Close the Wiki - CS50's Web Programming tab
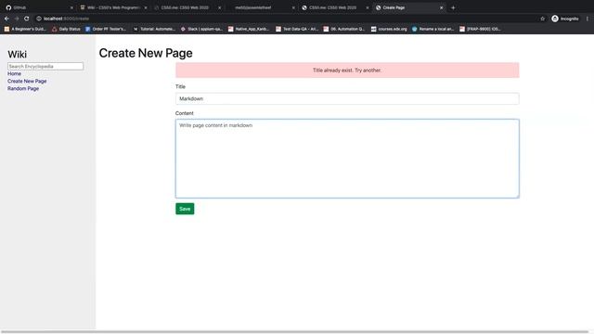 (x=146, y=7)
